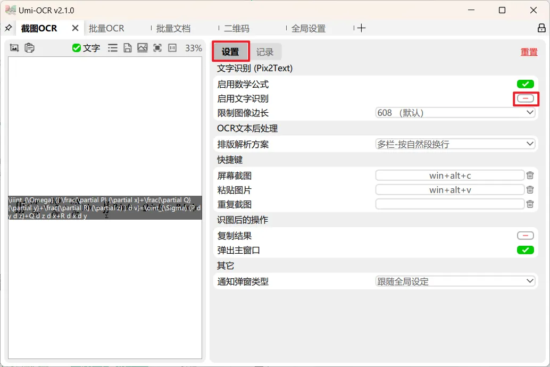Open the 二维码 tab
The image size is (550, 367).
[x=236, y=28]
